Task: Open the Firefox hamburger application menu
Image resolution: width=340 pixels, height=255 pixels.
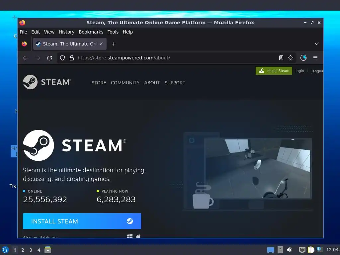Action: 315,58
